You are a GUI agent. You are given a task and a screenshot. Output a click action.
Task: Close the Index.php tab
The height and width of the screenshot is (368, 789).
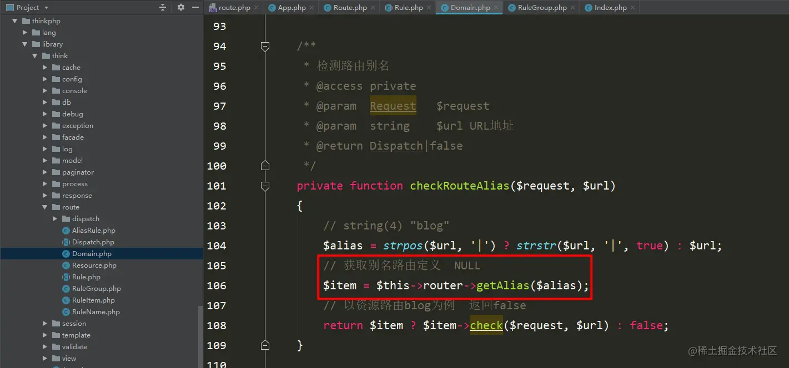click(x=633, y=8)
